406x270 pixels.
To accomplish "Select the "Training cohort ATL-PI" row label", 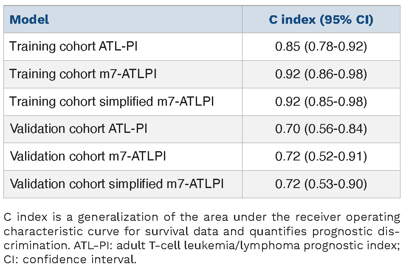I will pos(73,46).
